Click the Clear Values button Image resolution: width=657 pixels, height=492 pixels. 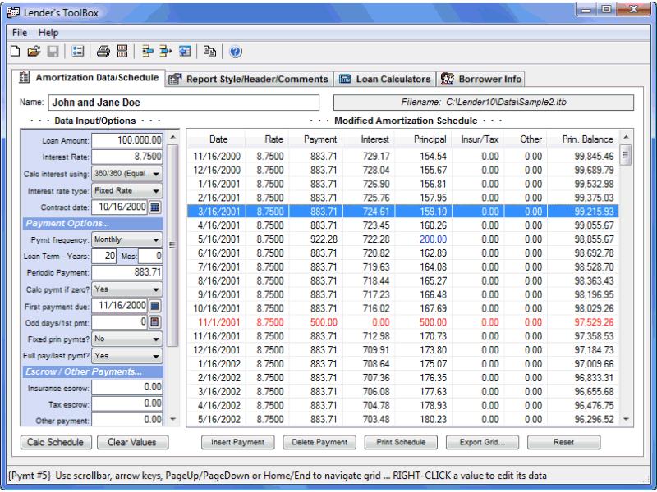(x=132, y=442)
